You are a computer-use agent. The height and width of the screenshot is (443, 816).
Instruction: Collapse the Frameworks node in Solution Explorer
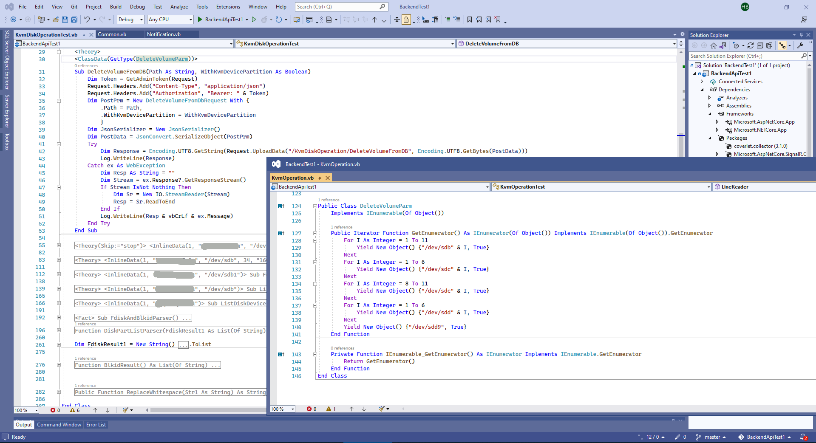[x=710, y=114]
